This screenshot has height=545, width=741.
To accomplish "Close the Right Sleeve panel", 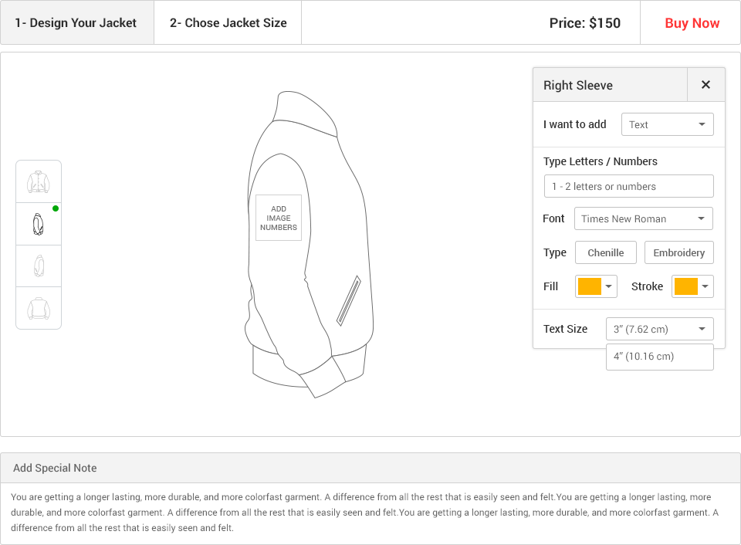I will pos(705,85).
